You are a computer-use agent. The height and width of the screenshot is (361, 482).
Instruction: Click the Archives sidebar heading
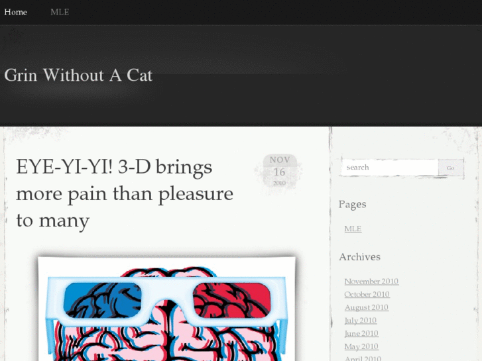(359, 257)
